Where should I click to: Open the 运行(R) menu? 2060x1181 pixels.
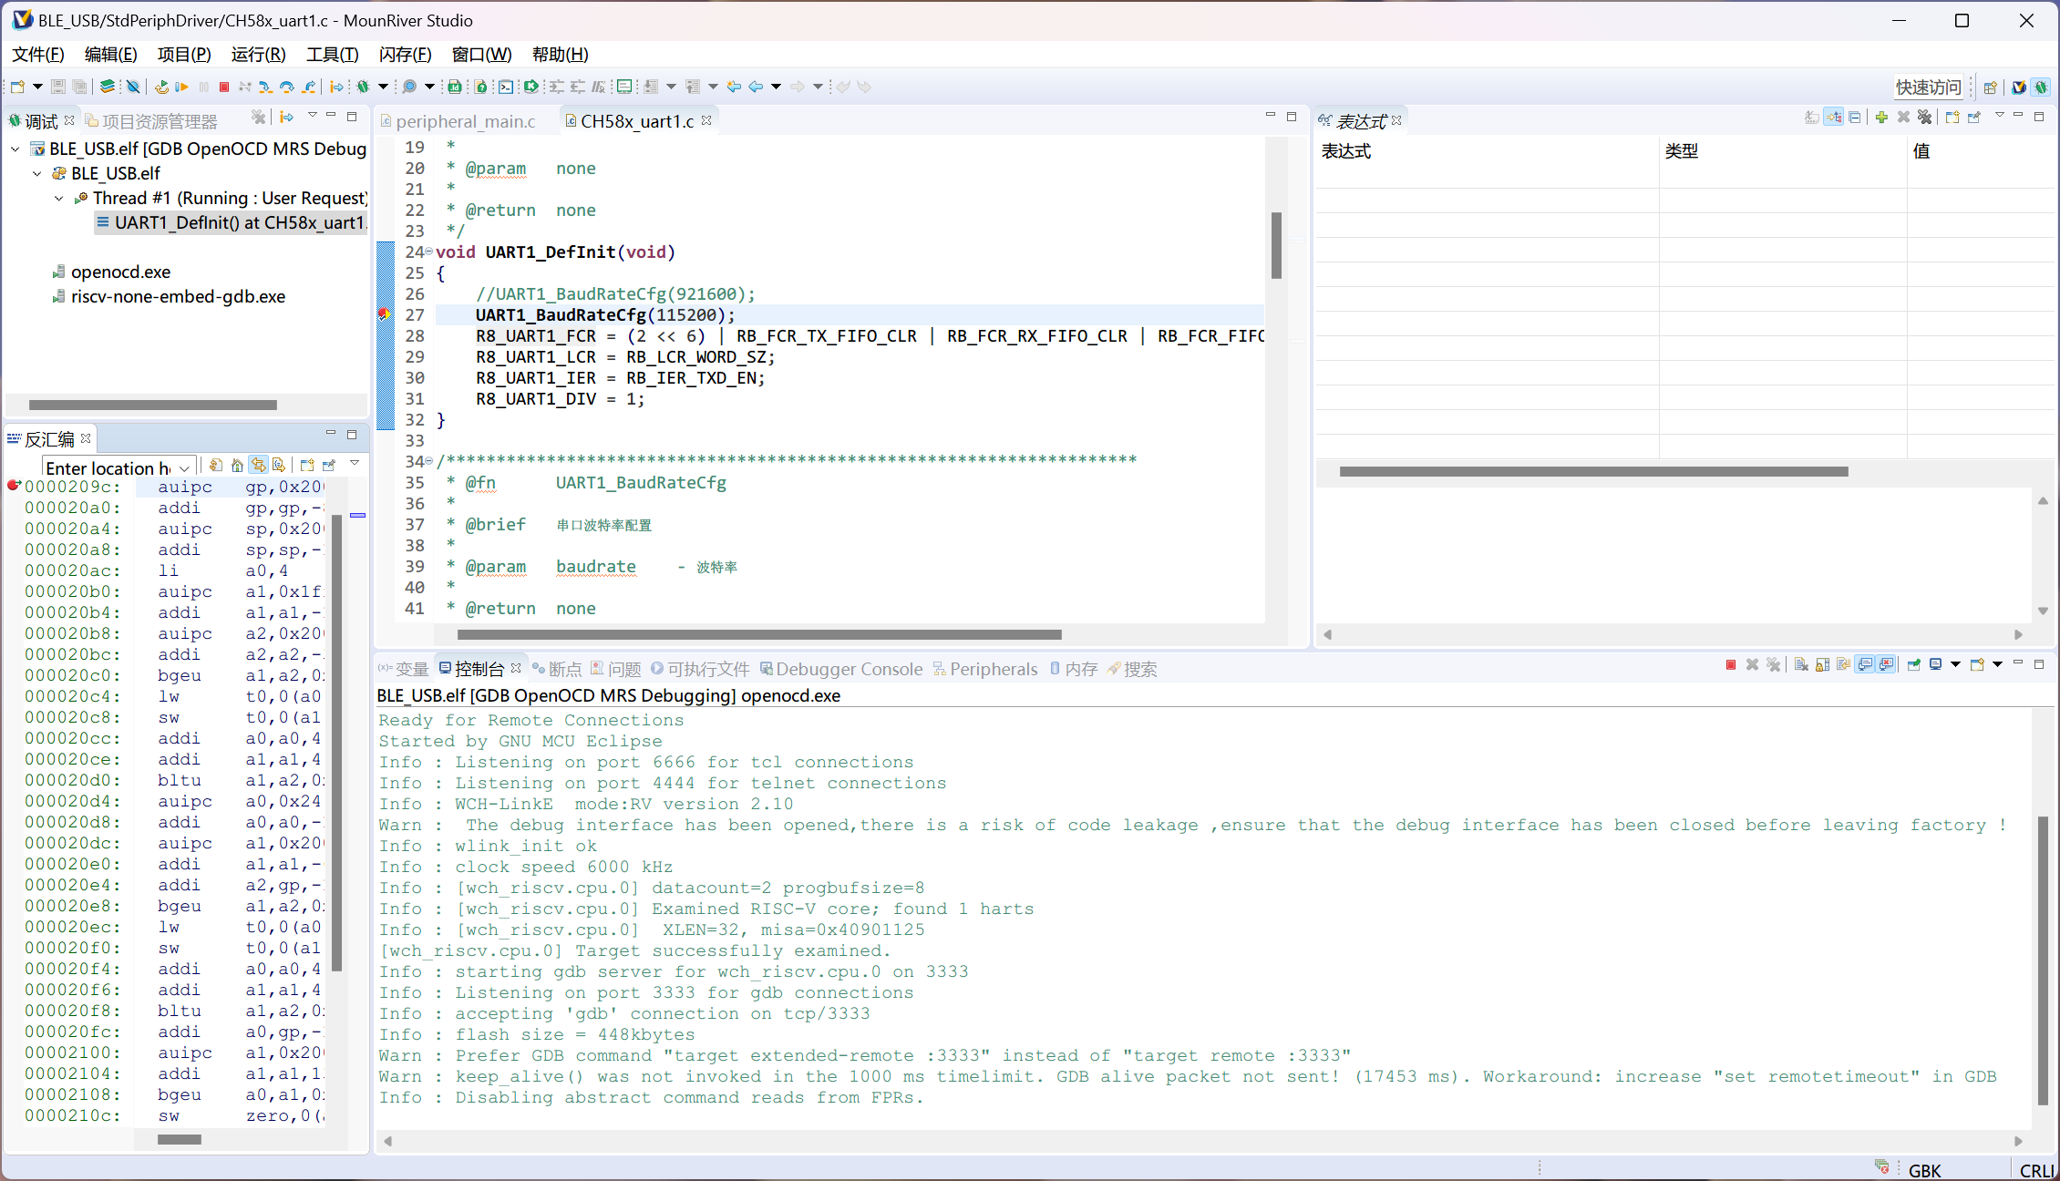259,55
